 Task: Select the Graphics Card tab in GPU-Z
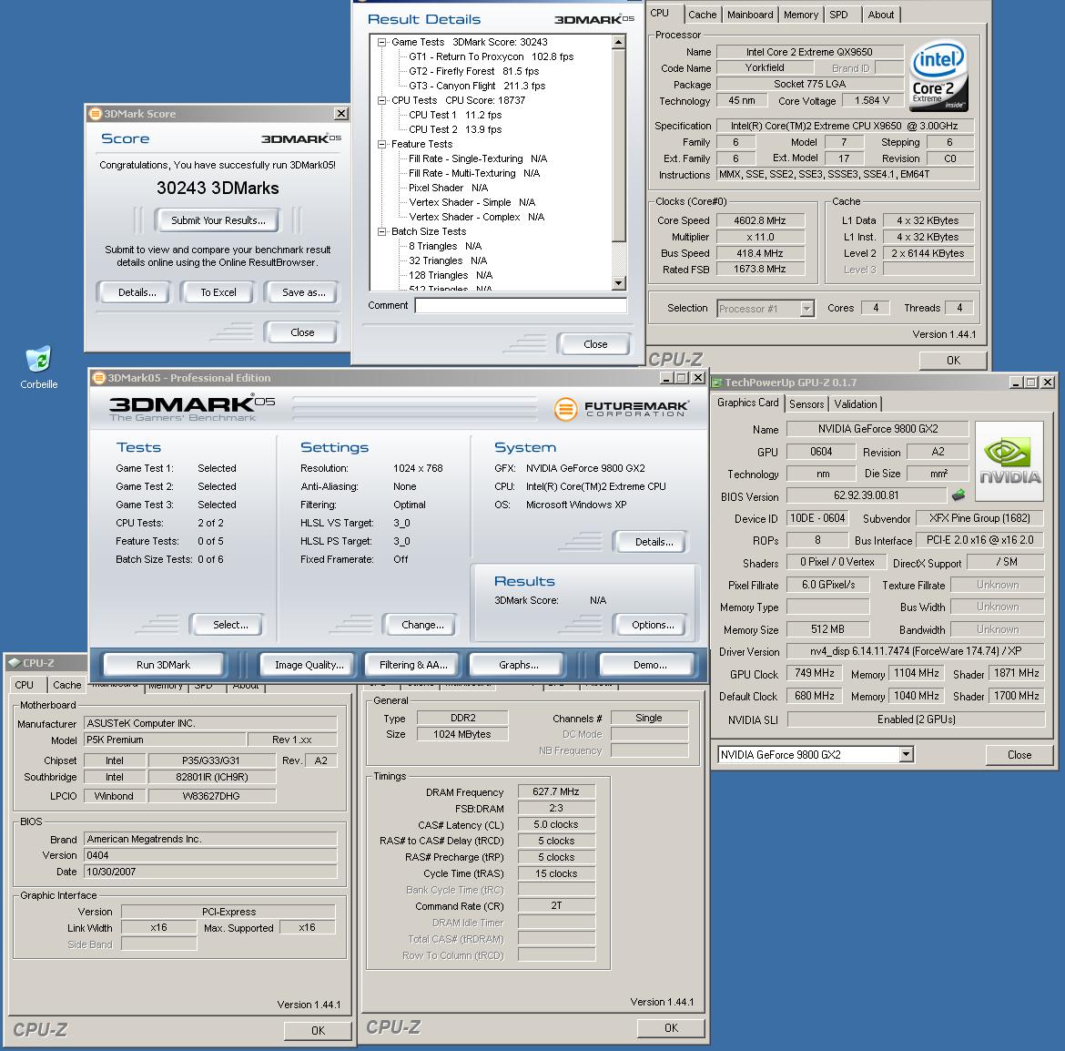pyautogui.click(x=748, y=403)
